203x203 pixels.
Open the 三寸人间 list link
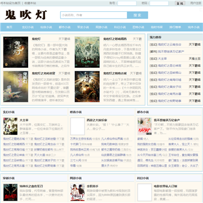[76, 160]
